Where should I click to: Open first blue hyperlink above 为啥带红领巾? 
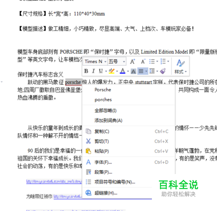click(x=54, y=181)
